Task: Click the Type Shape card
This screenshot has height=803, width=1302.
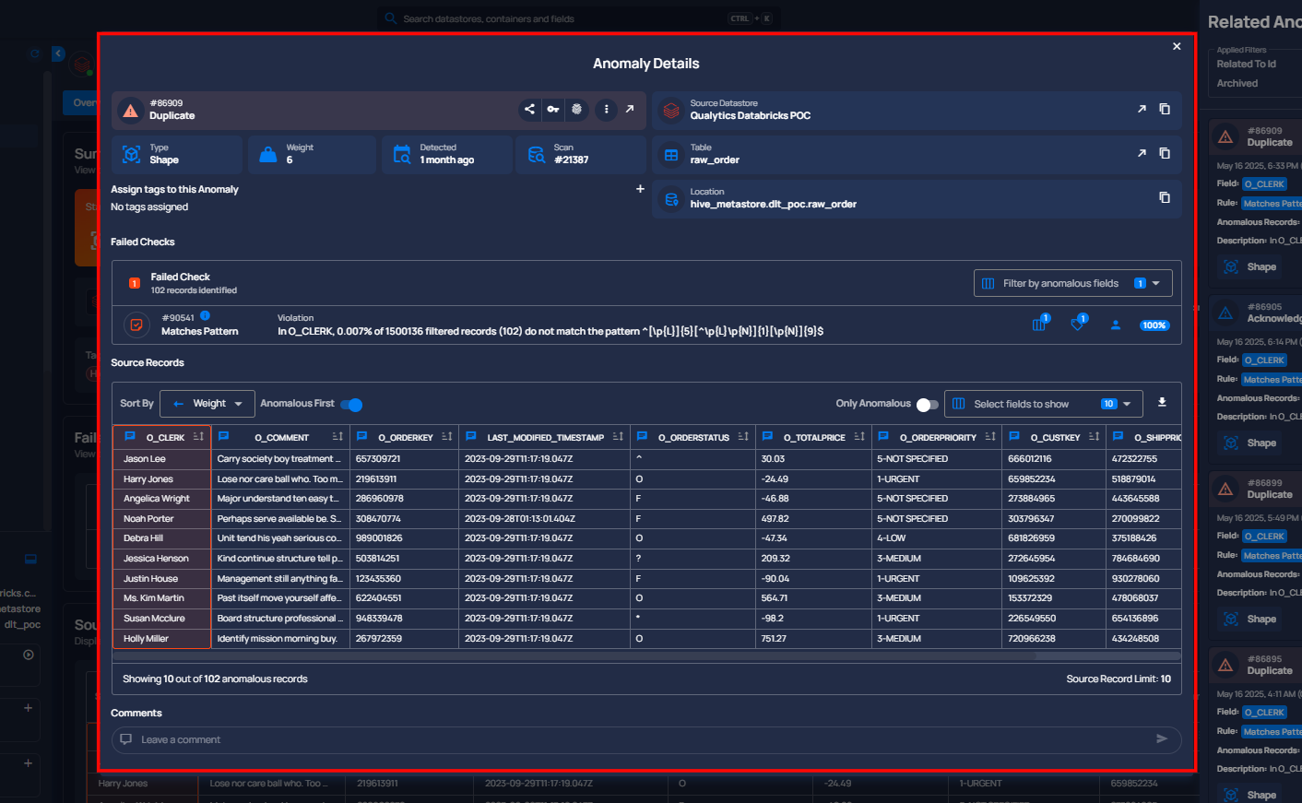Action: (x=177, y=154)
